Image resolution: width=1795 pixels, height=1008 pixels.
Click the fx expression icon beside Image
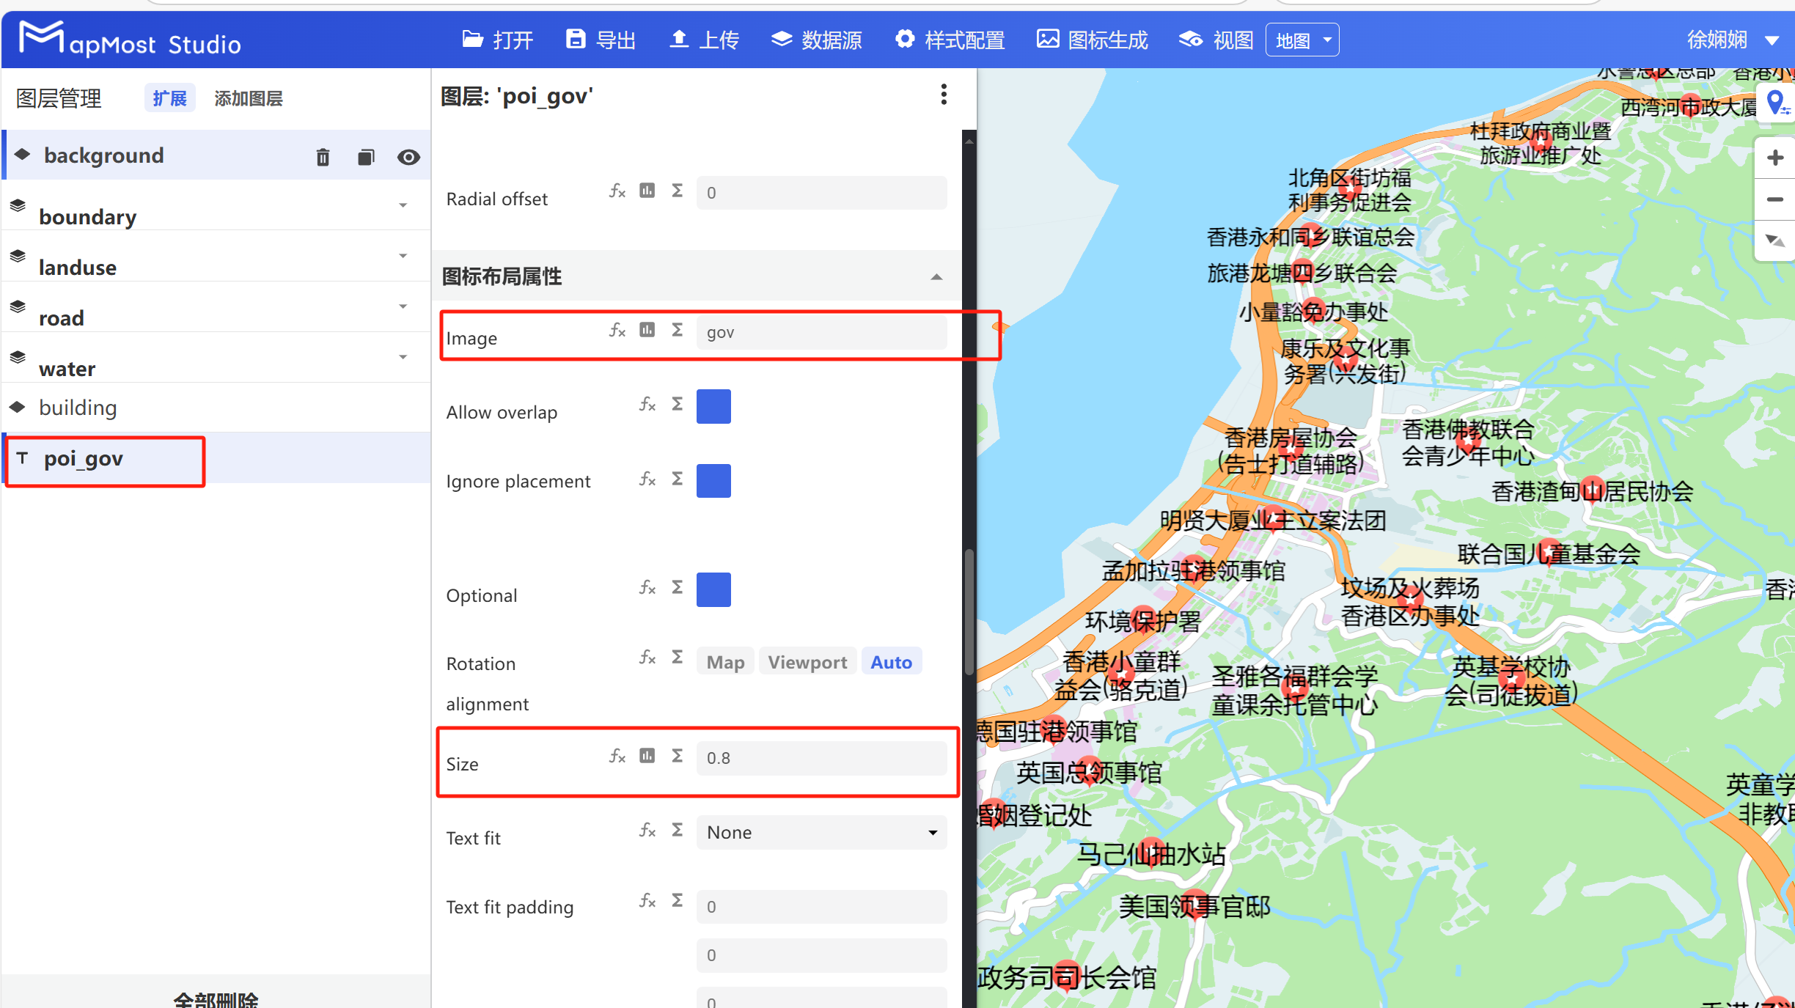(617, 331)
